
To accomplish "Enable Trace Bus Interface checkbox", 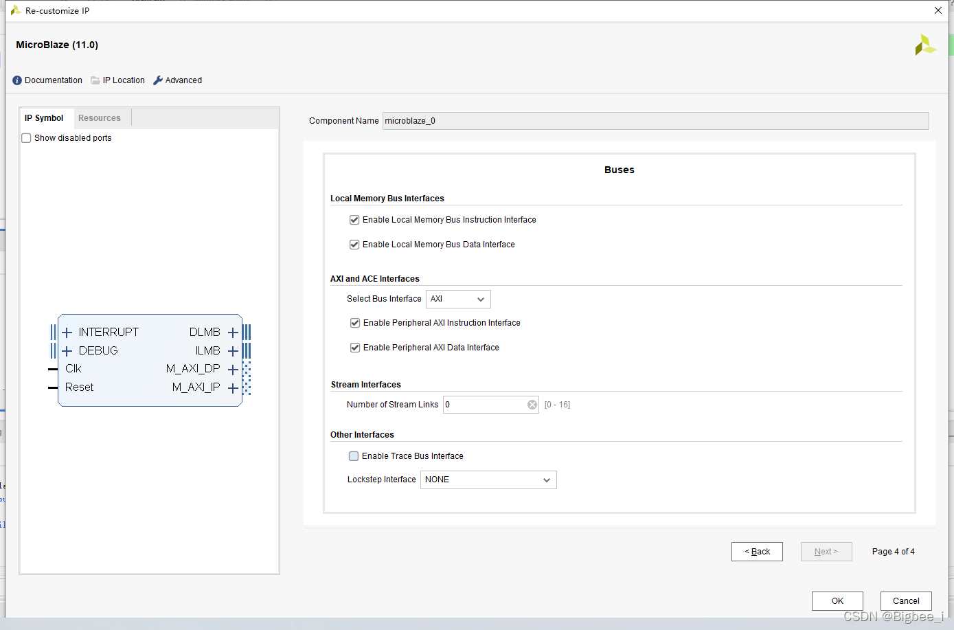I will pyautogui.click(x=354, y=456).
